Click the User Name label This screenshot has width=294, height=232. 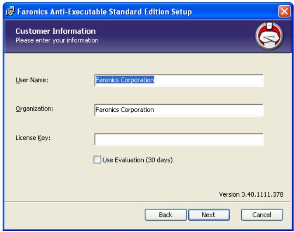(x=32, y=80)
